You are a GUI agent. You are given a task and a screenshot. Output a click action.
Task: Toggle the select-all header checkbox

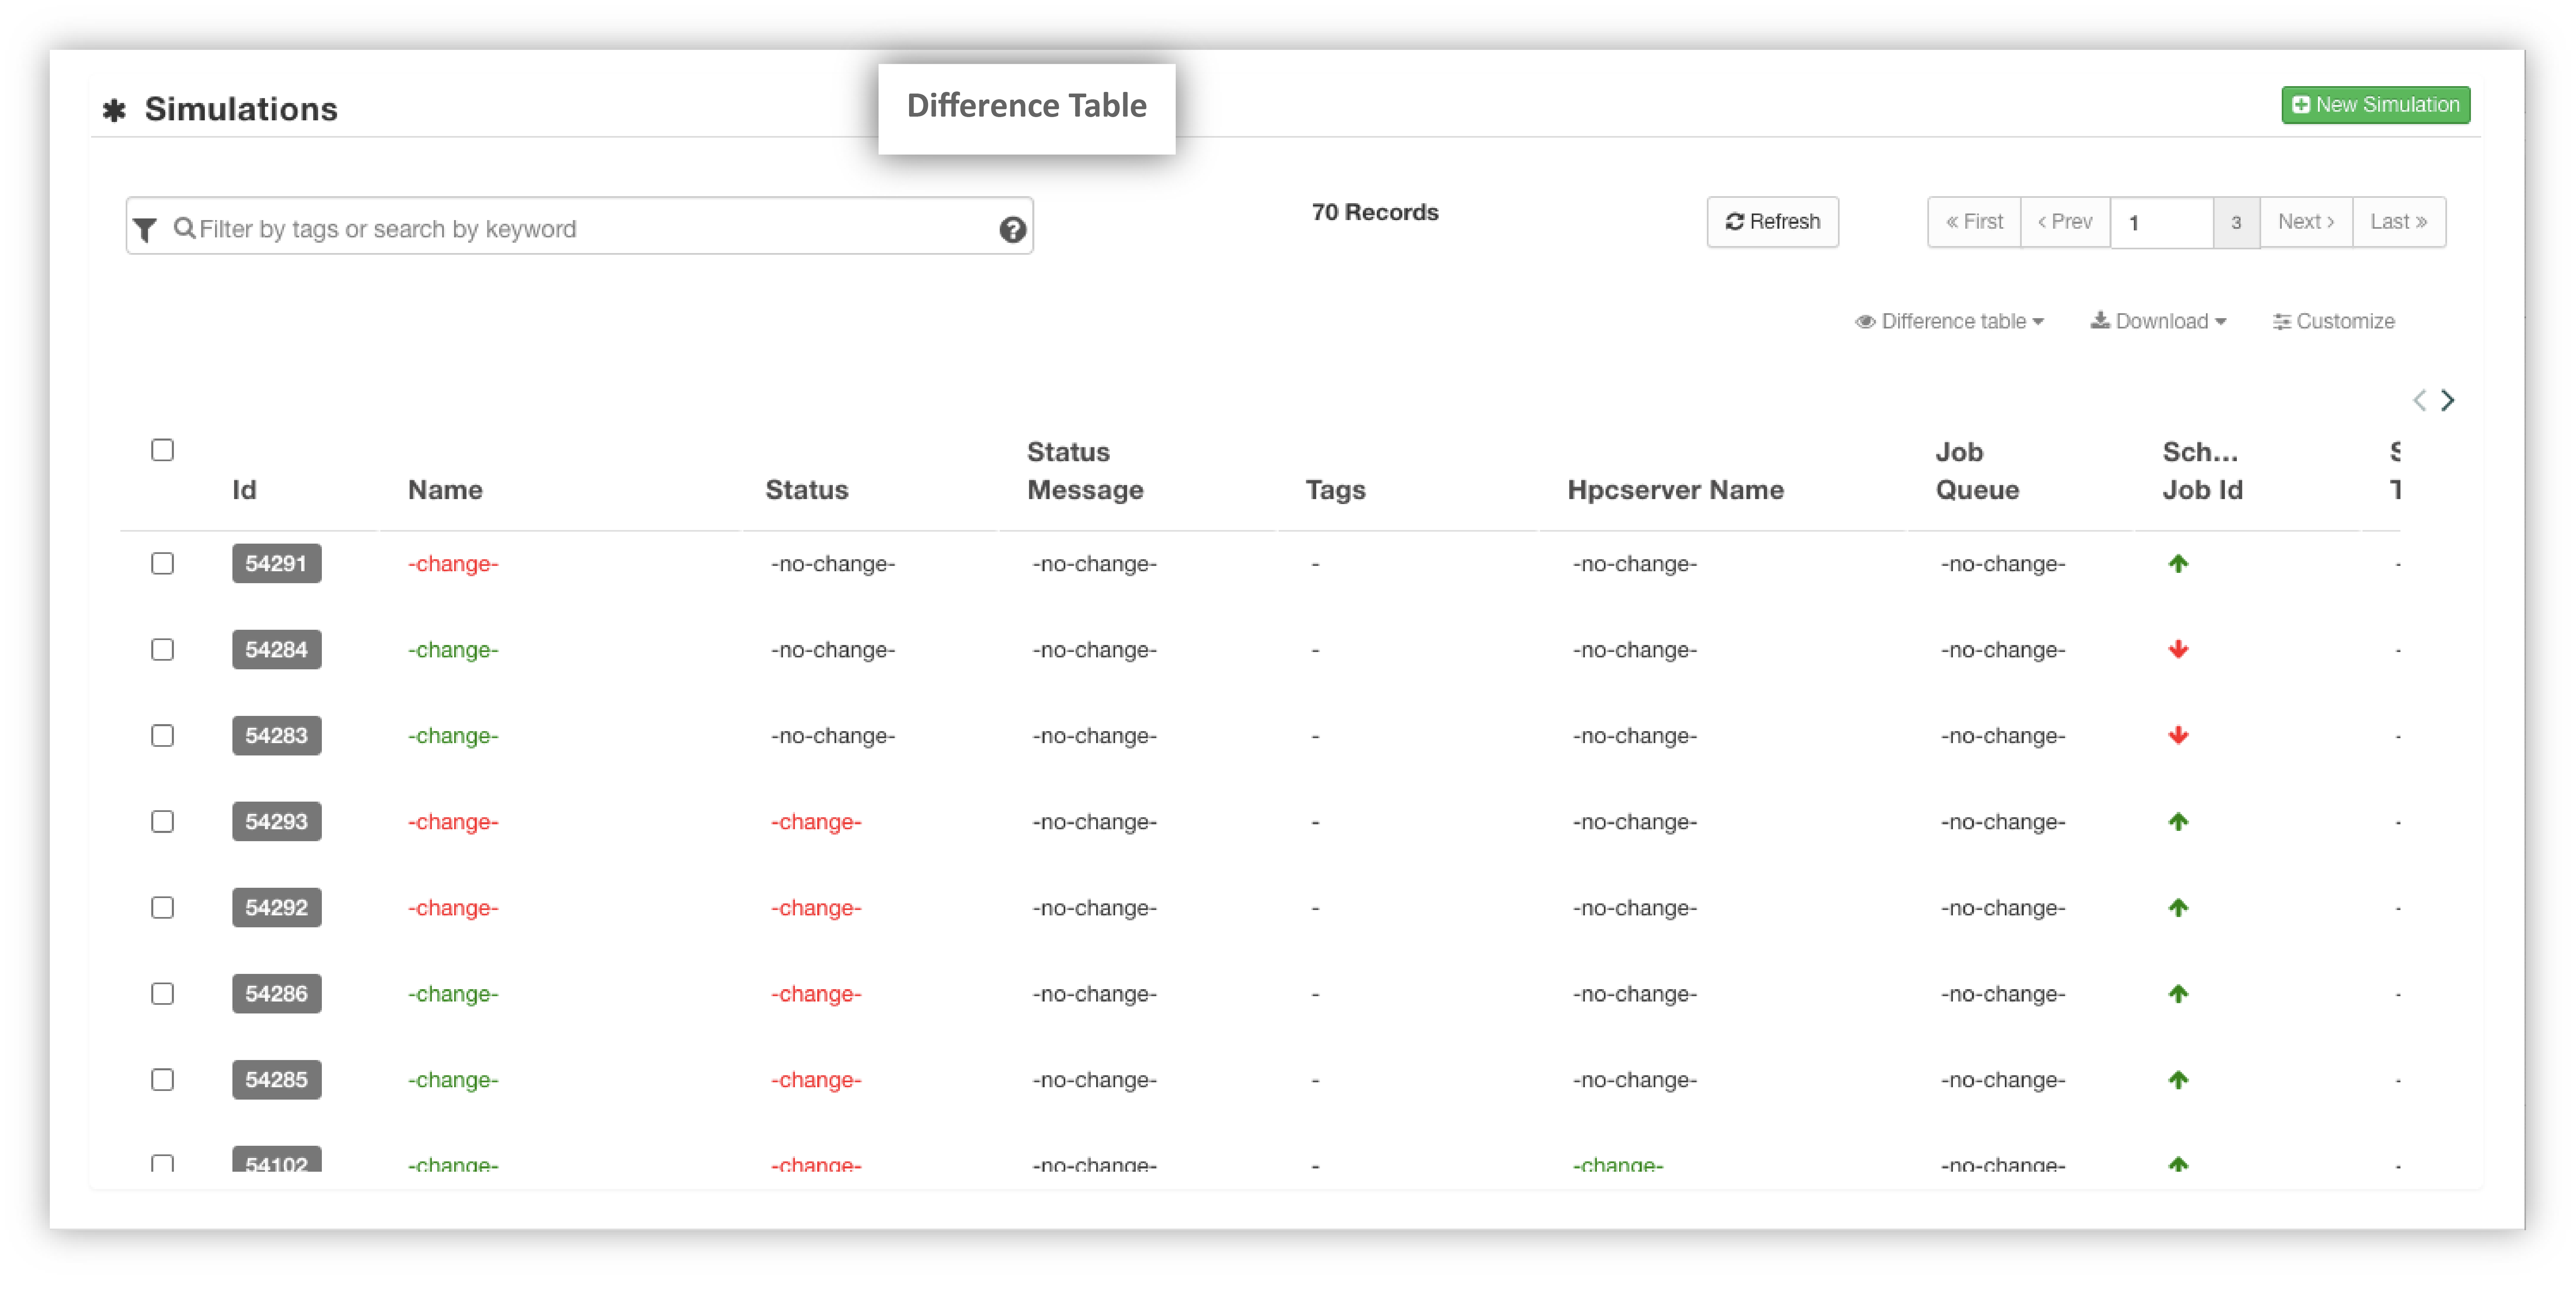point(162,450)
